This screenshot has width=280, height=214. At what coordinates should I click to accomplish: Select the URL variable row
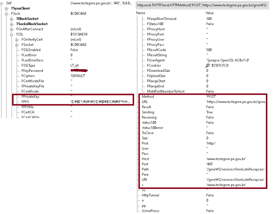tap(203, 102)
